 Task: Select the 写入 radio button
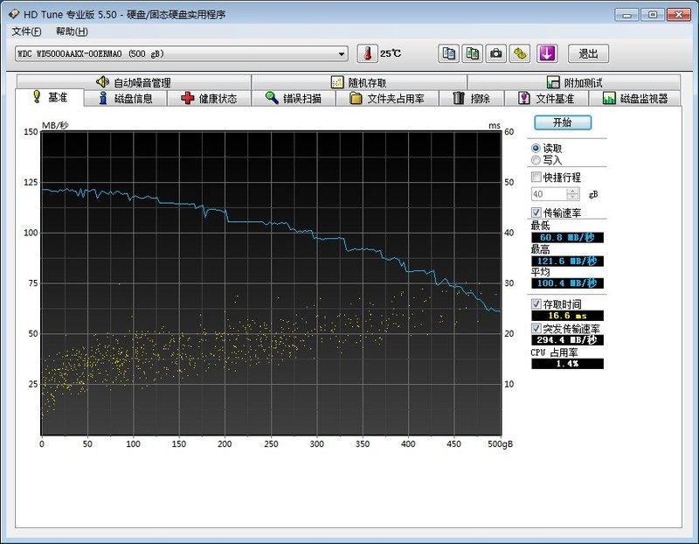536,160
